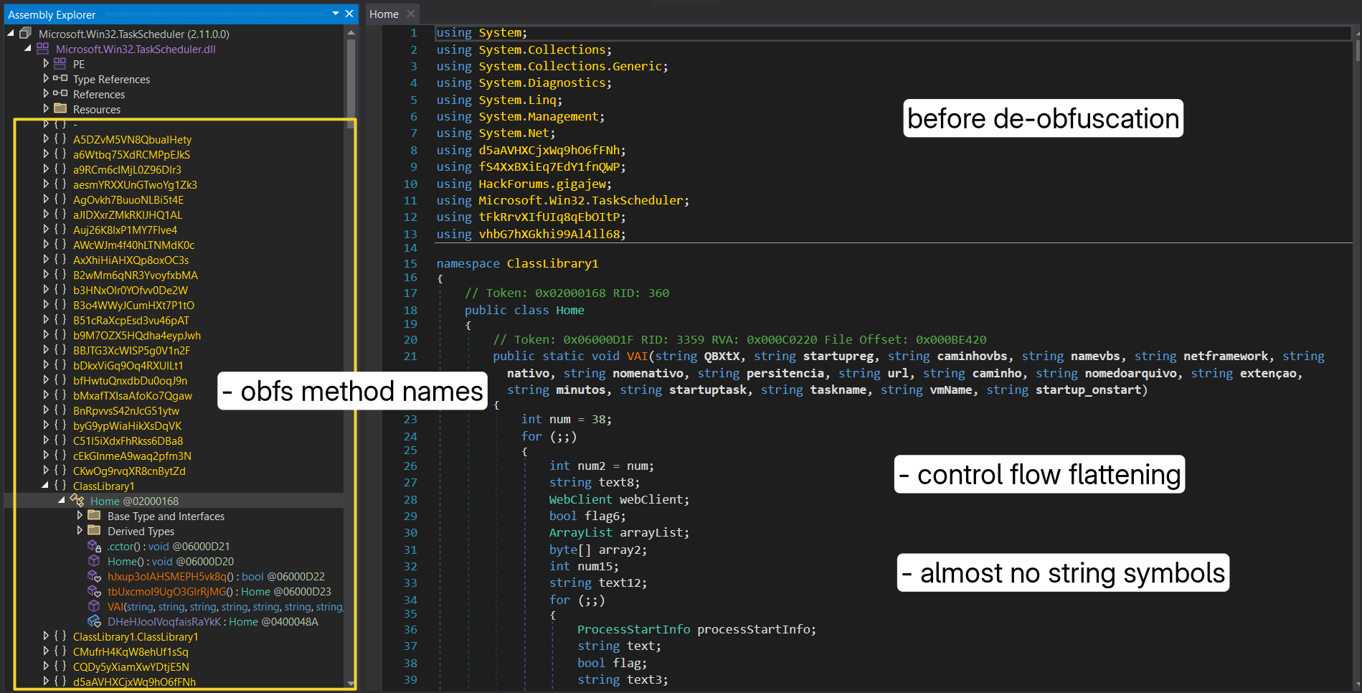Viewport: 1362px width, 693px height.
Task: Select the BBJTG3XcWlSP5g0V1n2F namespace row
Action: (131, 350)
